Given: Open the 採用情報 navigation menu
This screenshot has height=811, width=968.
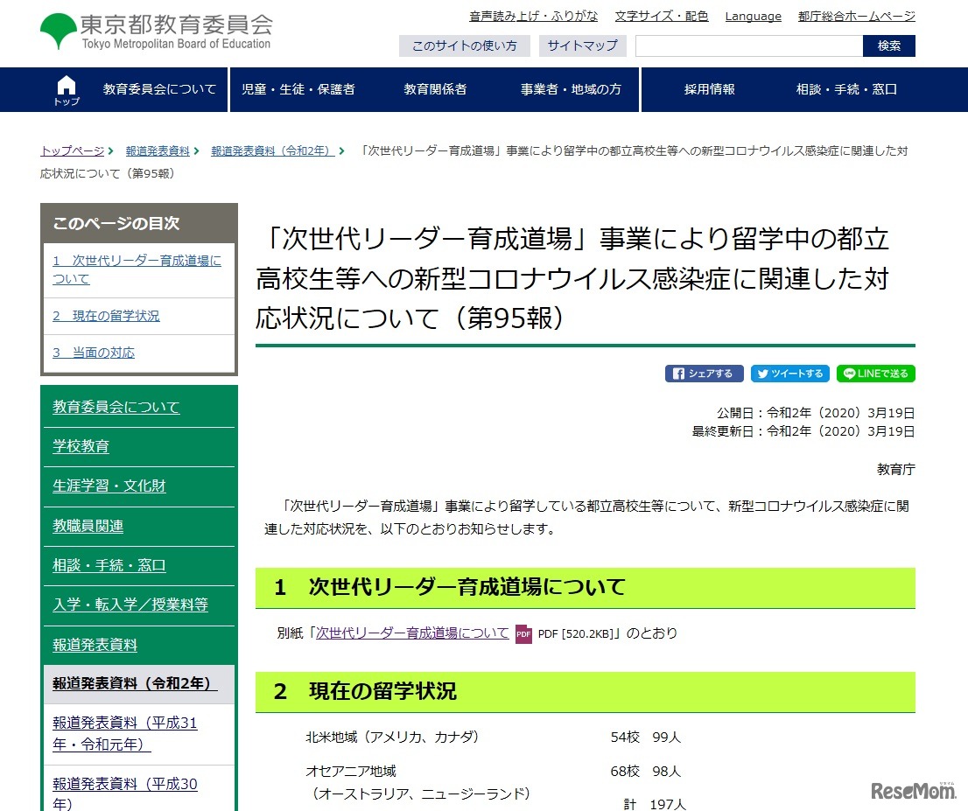Looking at the screenshot, I should (x=709, y=89).
